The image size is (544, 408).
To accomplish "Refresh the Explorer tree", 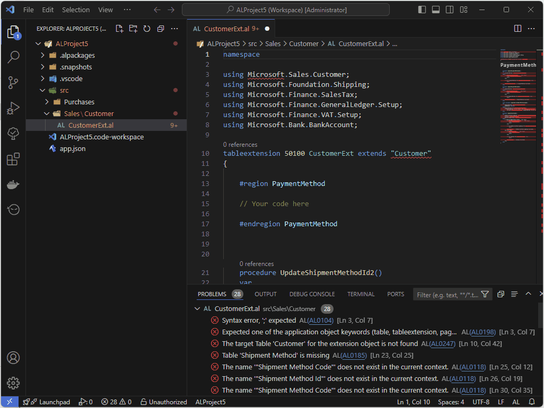I will pyautogui.click(x=147, y=29).
